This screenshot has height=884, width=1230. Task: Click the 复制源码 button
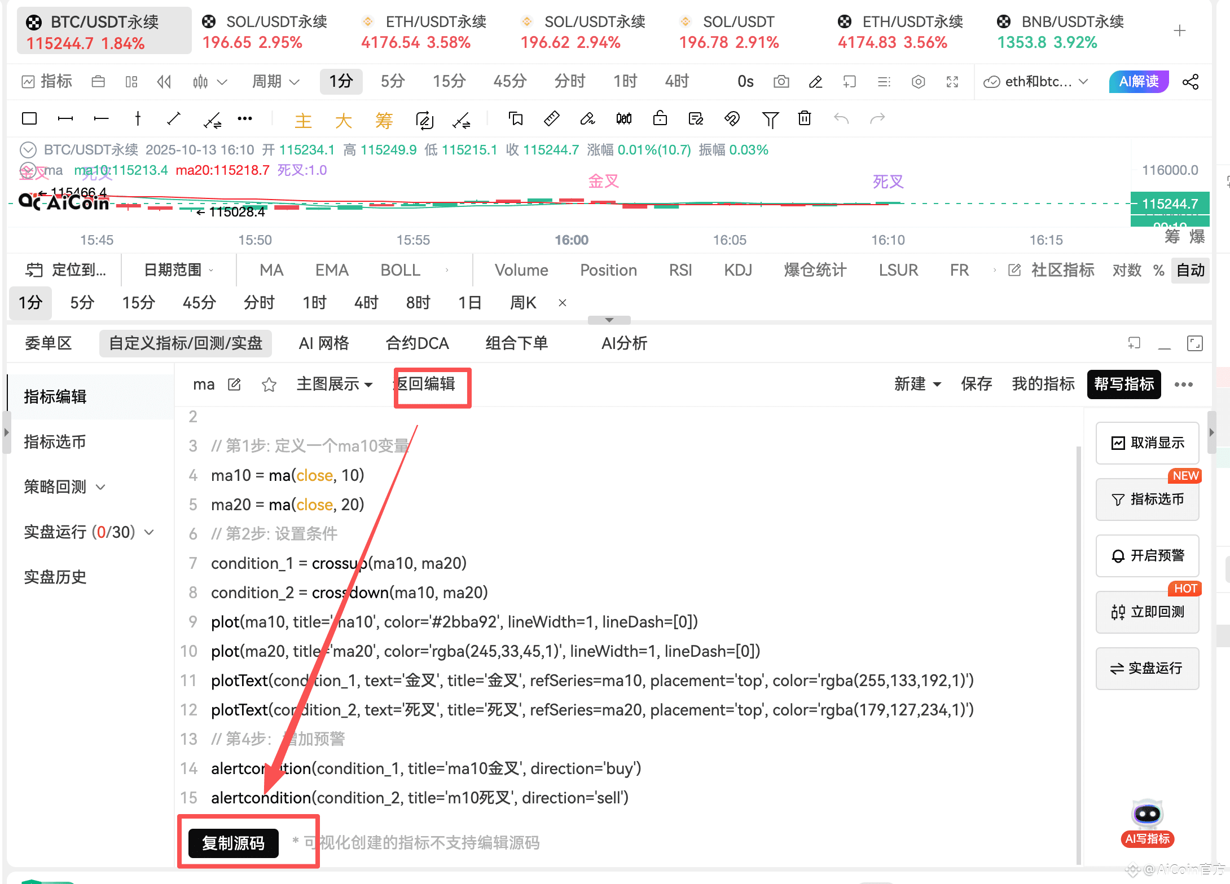(233, 843)
